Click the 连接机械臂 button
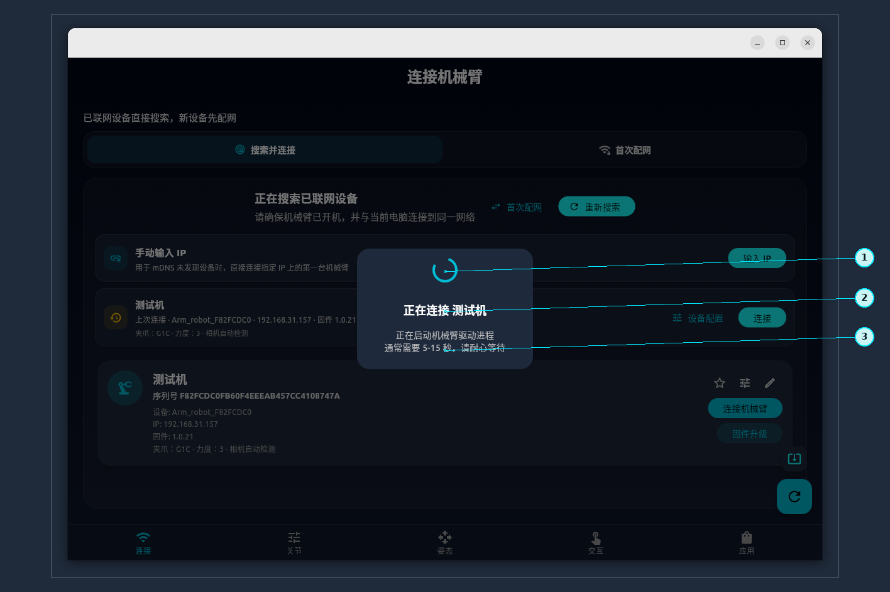Screen dimensions: 890x592 745,409
